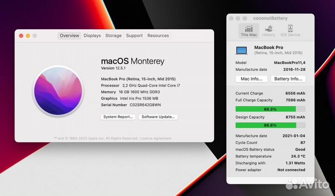The image size is (335, 196).
Task: Click the Graphics Intel Iris Pro line
Action: [x=130, y=99]
